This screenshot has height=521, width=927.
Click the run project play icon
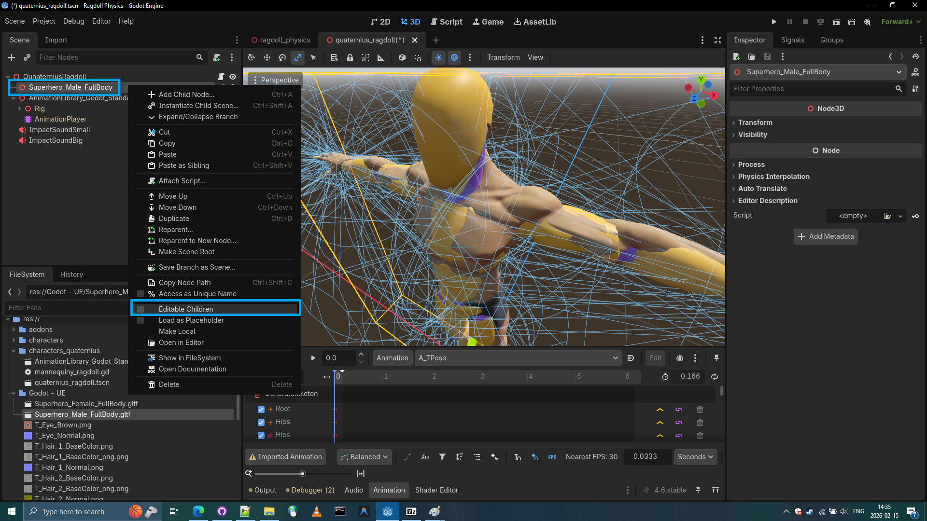coord(774,22)
